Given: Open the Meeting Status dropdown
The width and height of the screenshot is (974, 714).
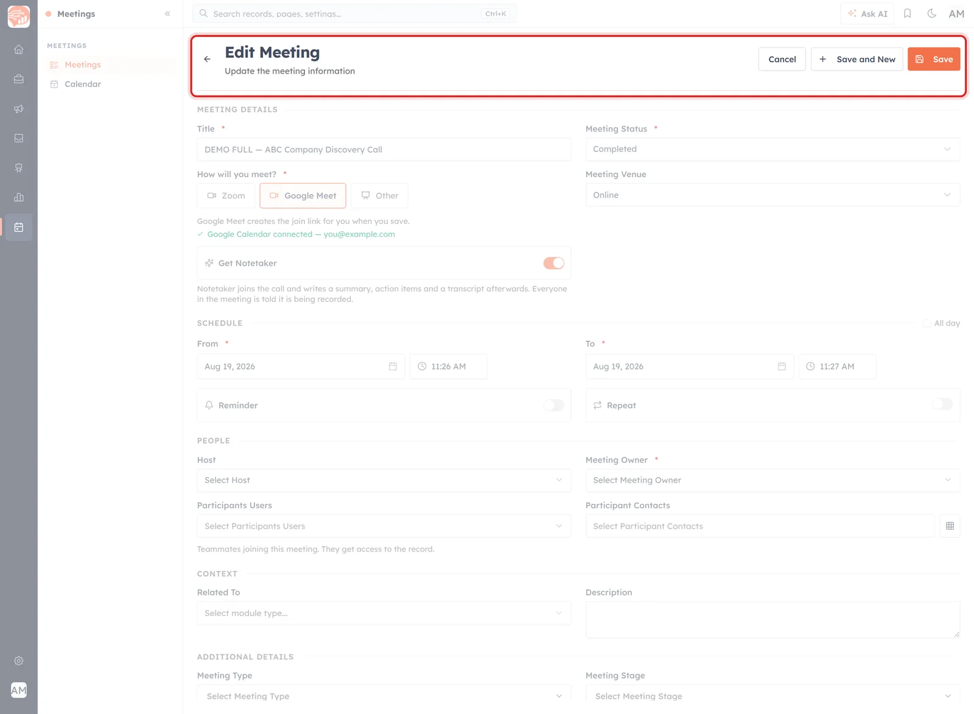Looking at the screenshot, I should (x=773, y=149).
